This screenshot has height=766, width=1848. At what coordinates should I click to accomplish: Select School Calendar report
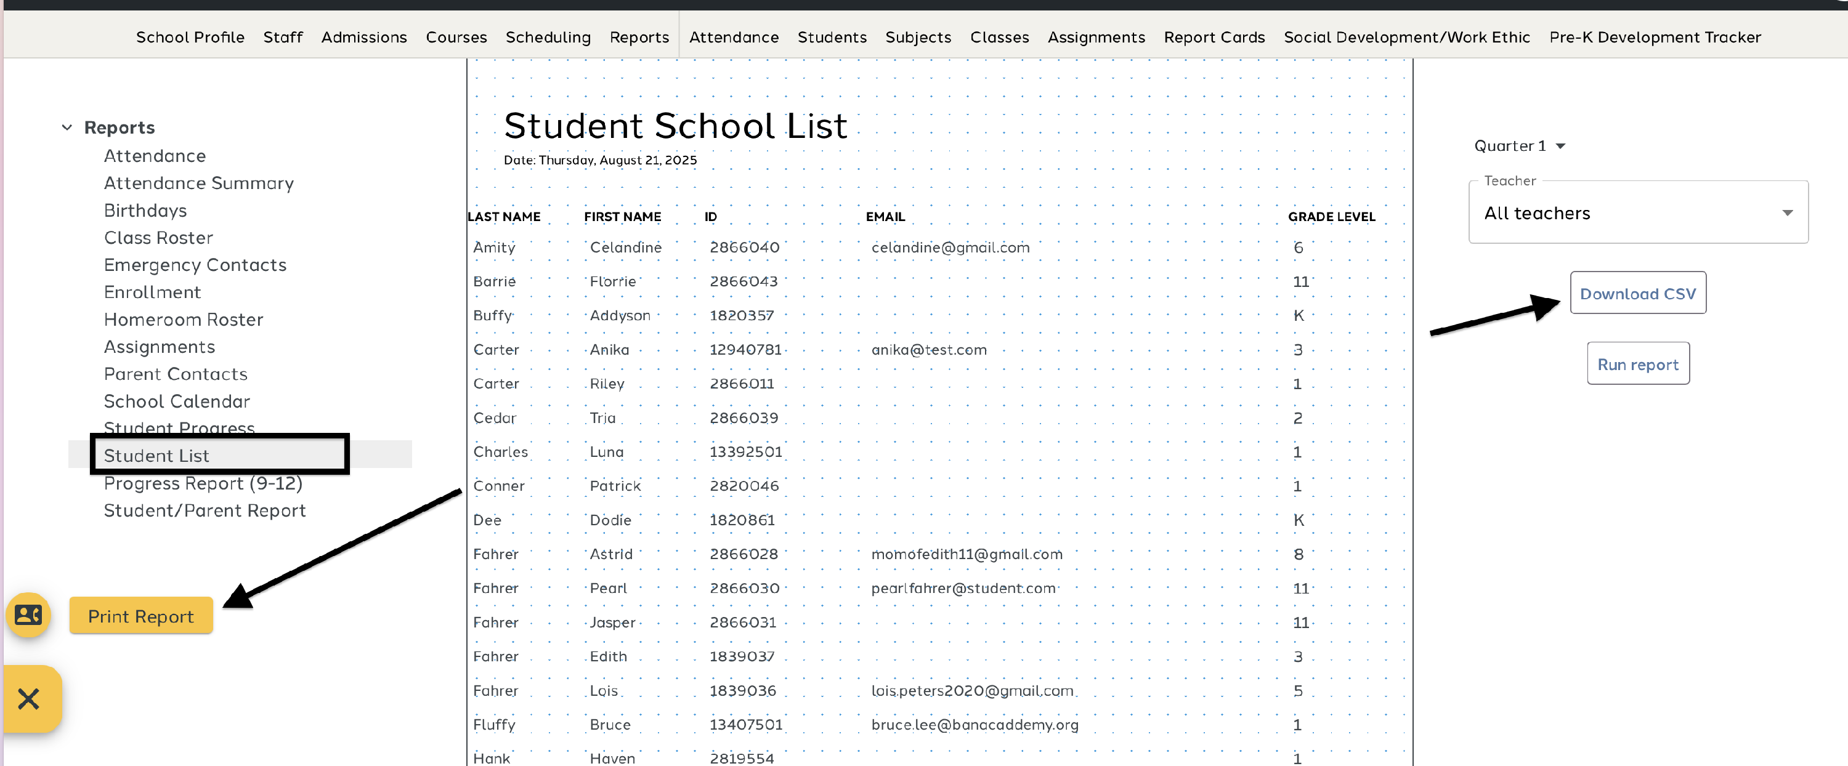click(177, 401)
